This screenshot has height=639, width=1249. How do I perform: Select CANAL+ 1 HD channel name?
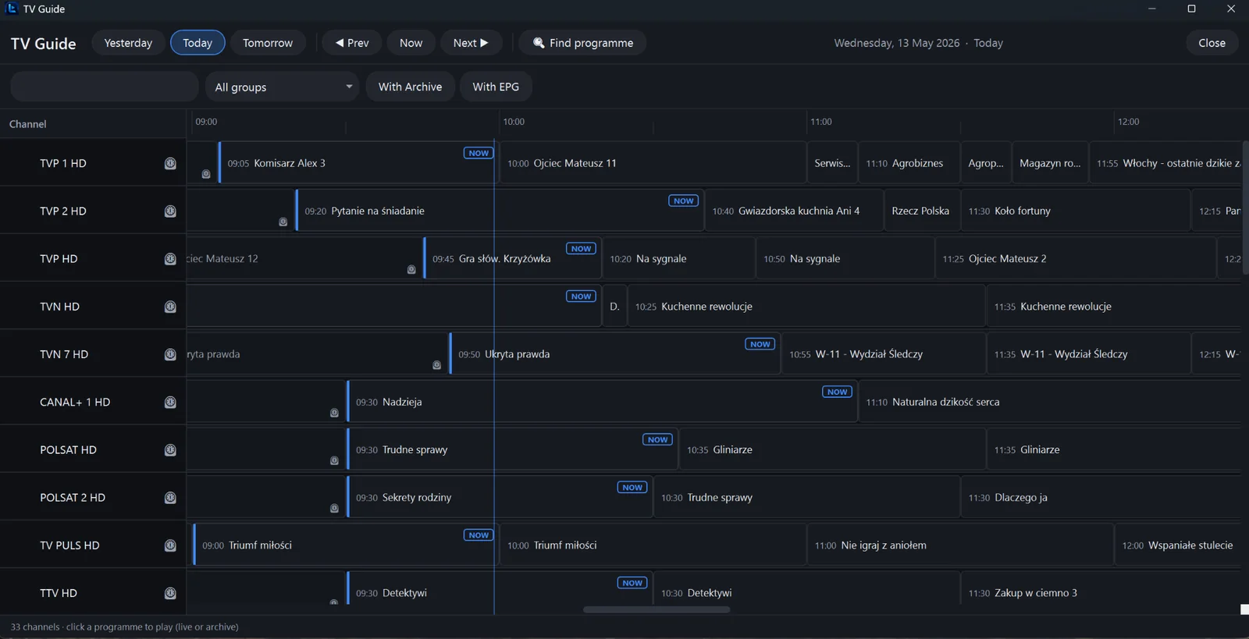[x=75, y=403]
